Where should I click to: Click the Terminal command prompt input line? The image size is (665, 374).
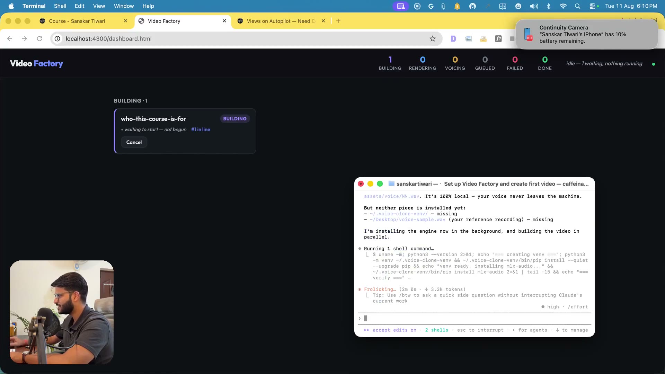point(475,319)
